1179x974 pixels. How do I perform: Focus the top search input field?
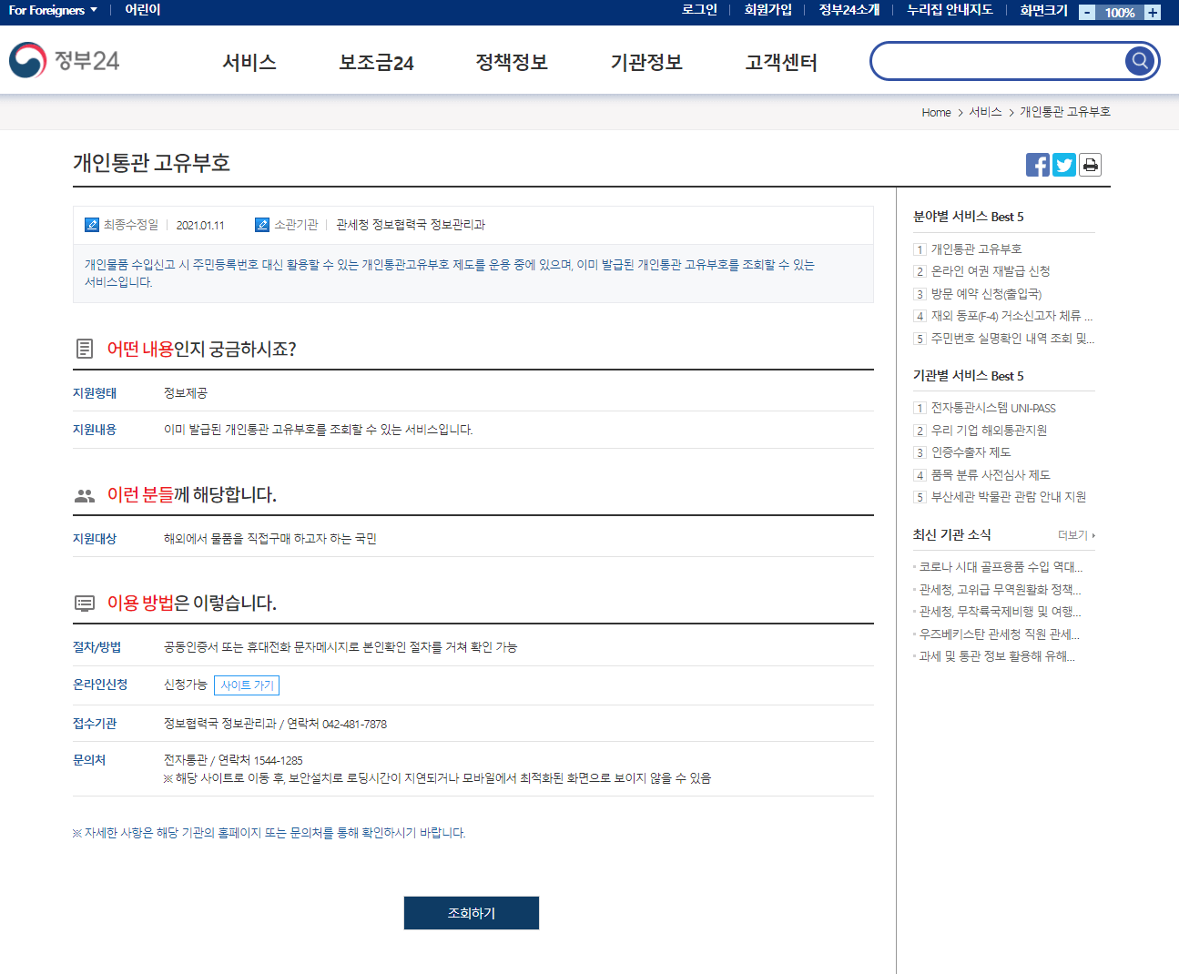[999, 61]
